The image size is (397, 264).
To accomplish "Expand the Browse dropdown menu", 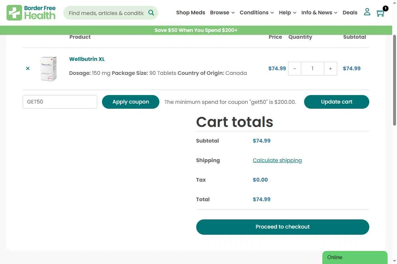I will tap(222, 13).
